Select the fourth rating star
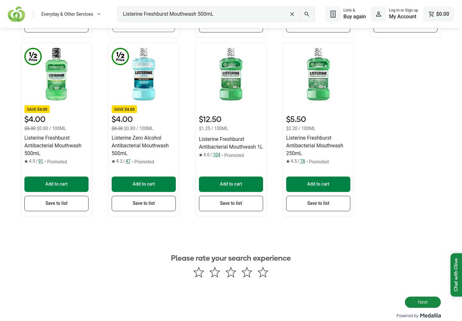Image resolution: width=462 pixels, height=321 pixels. 247,272
